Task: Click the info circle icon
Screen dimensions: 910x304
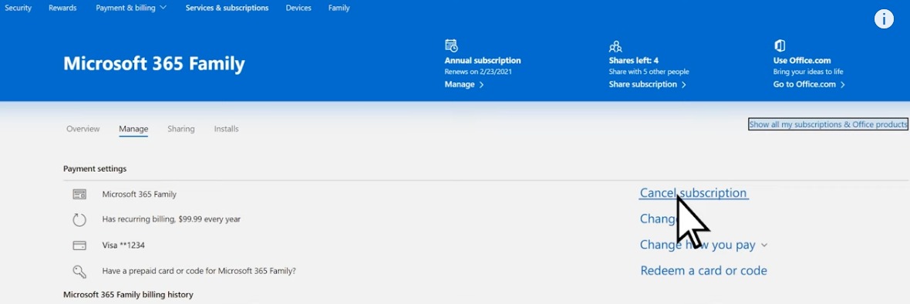Action: (884, 19)
